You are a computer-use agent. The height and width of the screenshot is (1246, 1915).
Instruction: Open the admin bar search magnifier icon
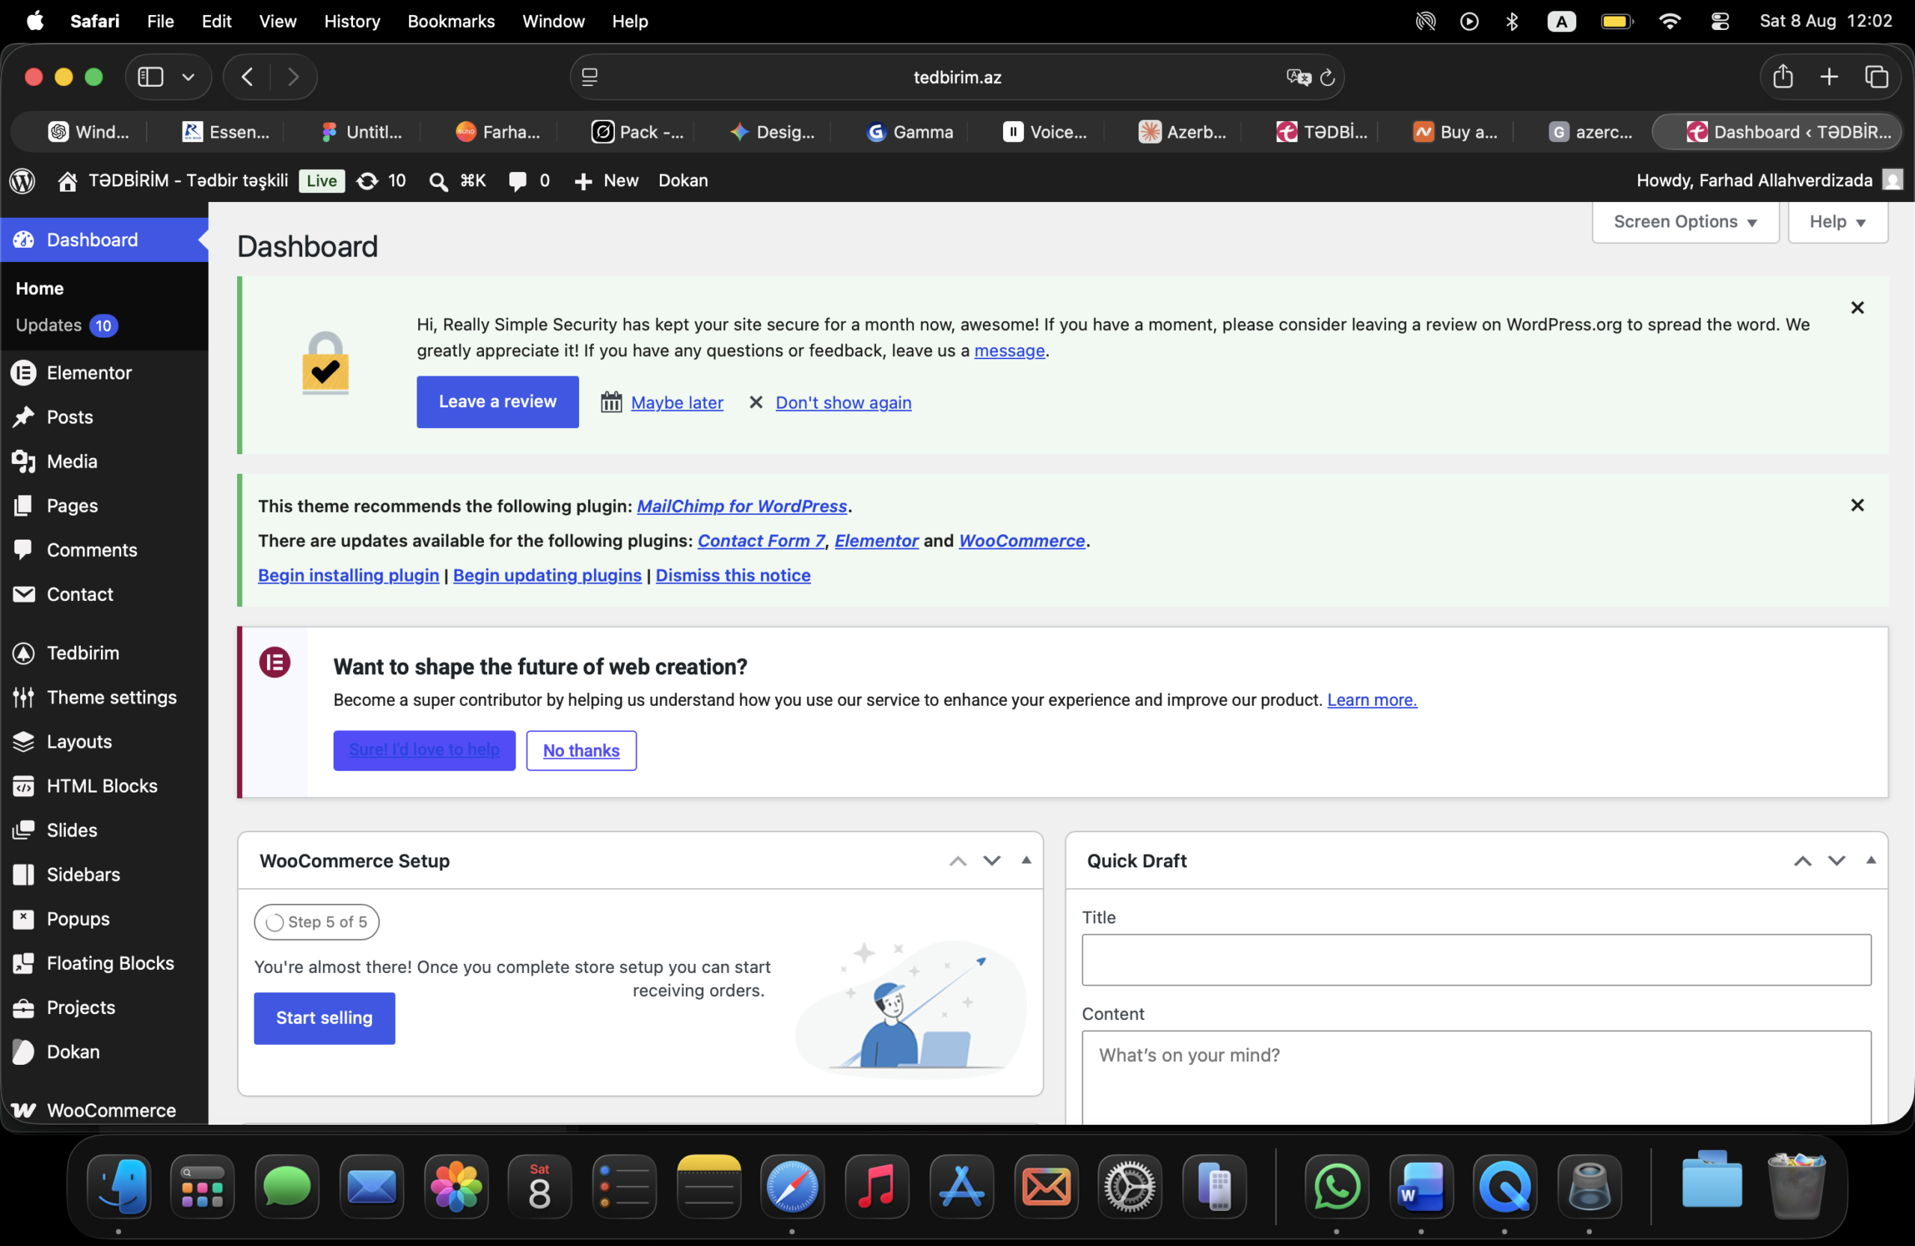coord(438,181)
